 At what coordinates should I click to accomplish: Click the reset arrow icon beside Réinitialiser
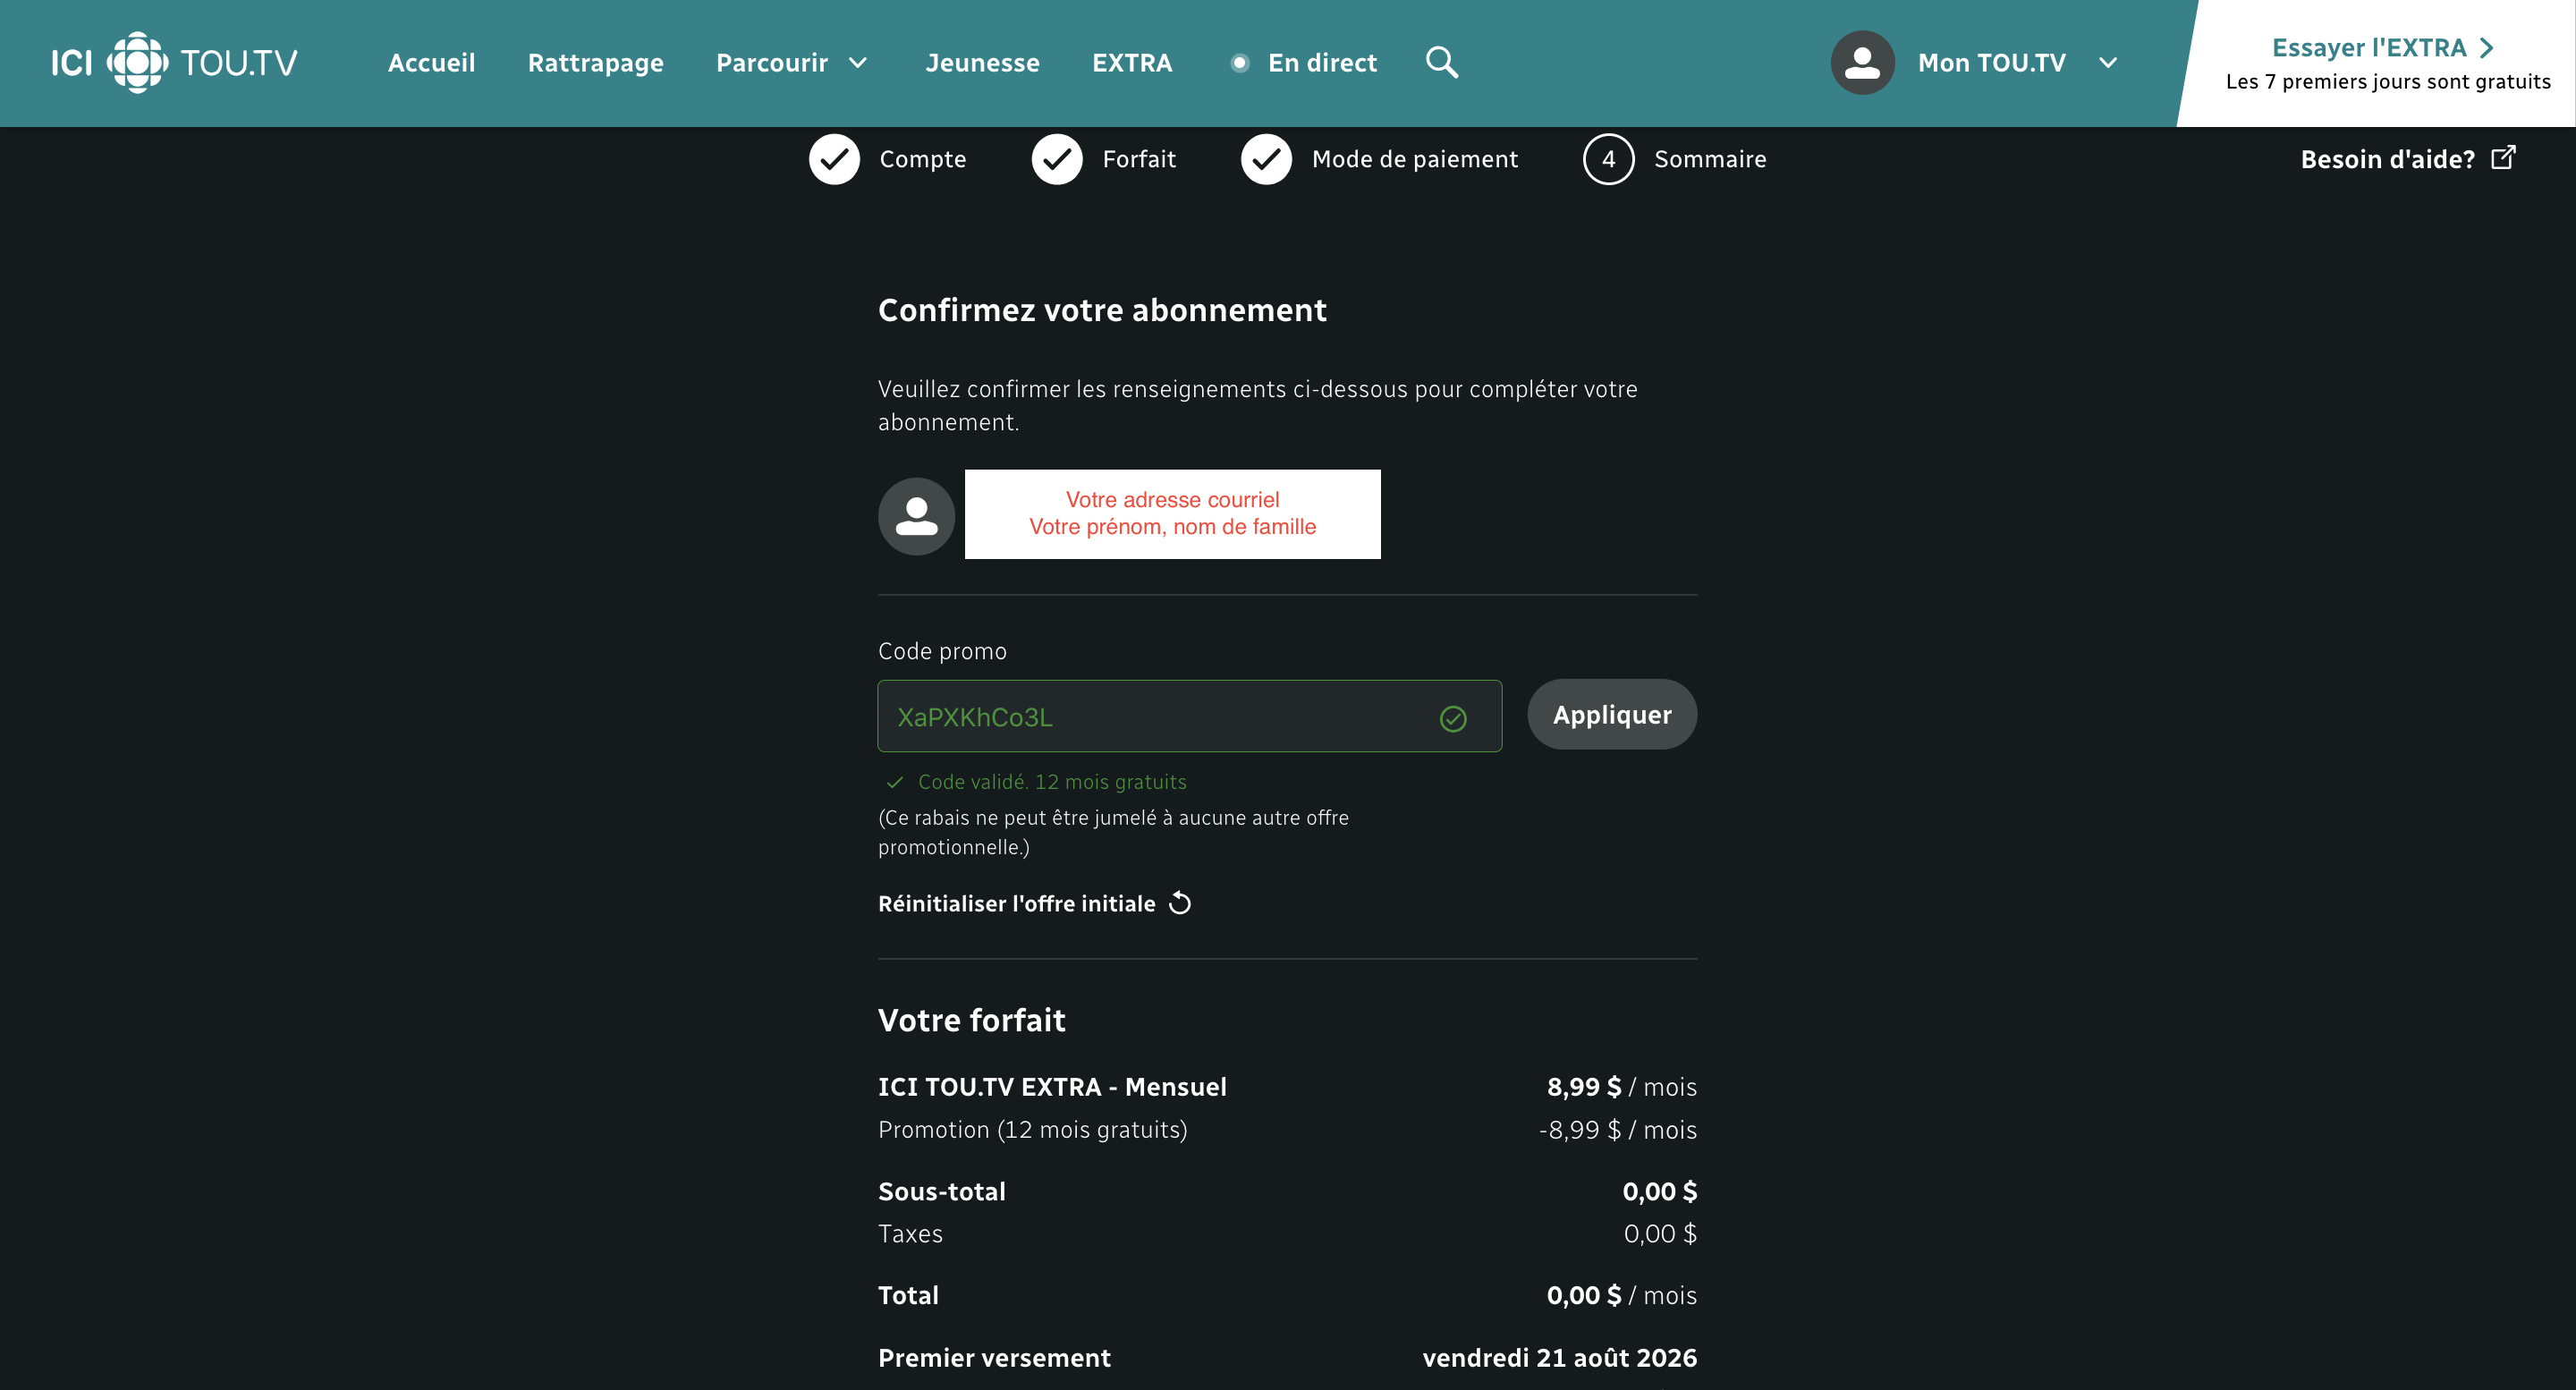point(1180,903)
